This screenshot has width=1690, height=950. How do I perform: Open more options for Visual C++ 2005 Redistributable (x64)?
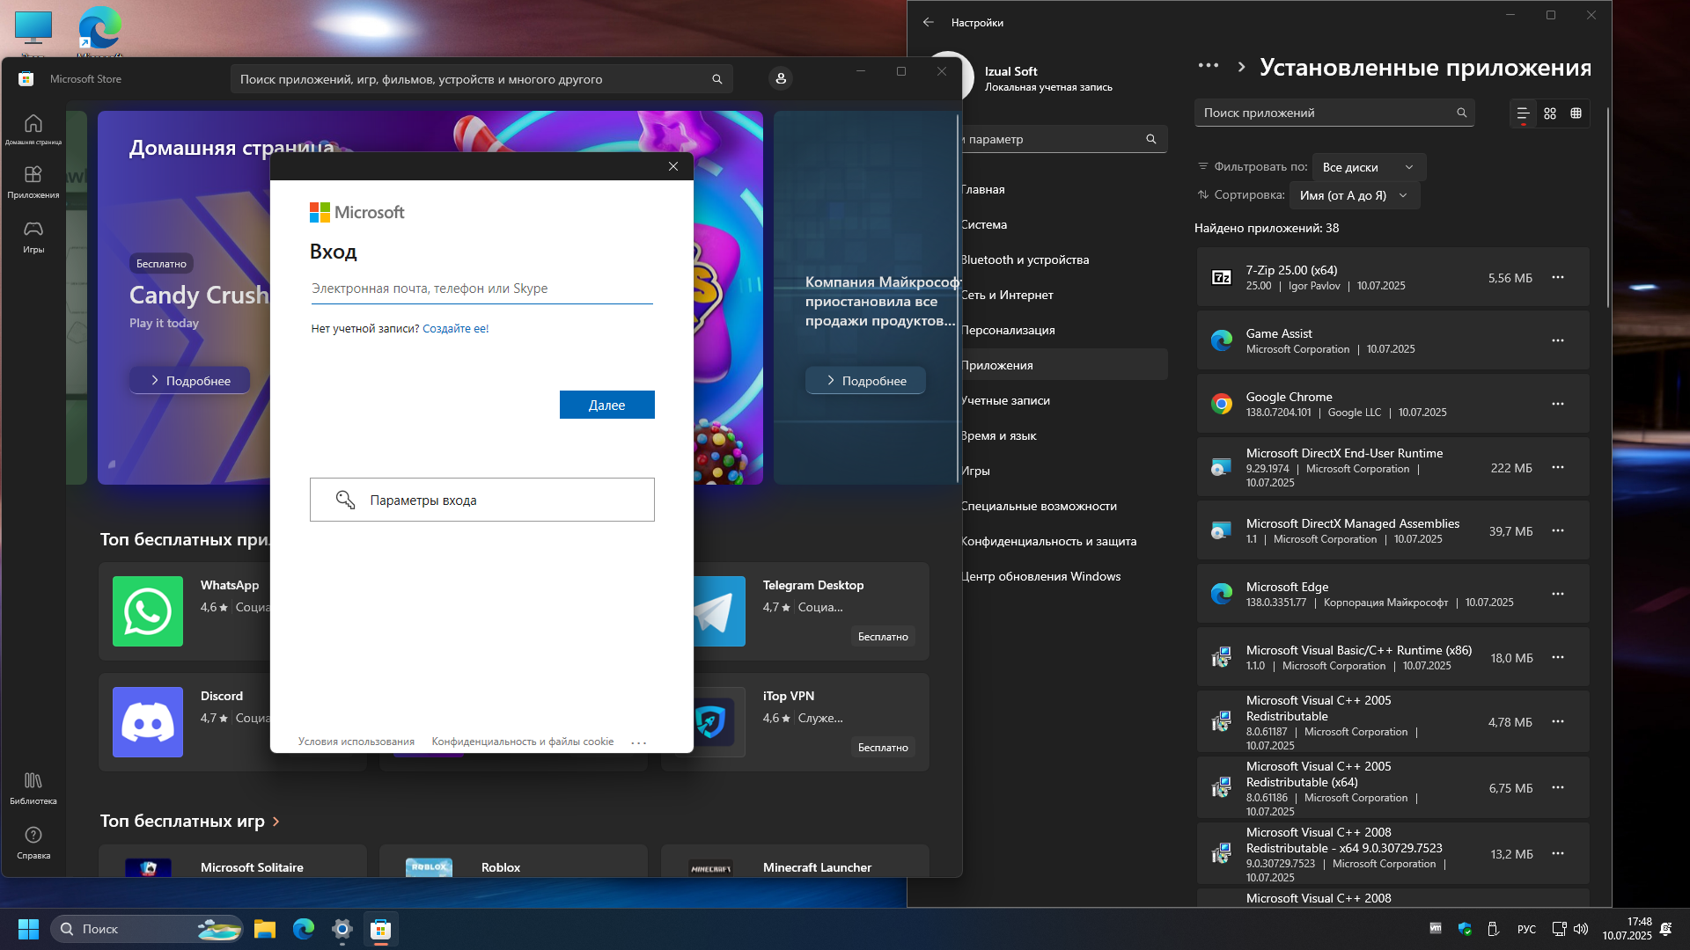(1558, 787)
